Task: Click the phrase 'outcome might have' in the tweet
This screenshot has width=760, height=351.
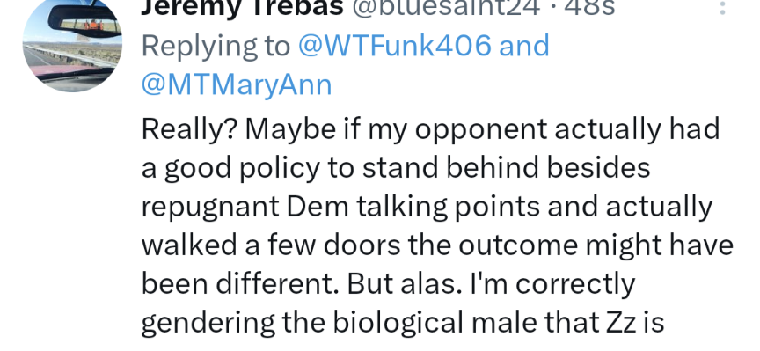Action: click(596, 245)
